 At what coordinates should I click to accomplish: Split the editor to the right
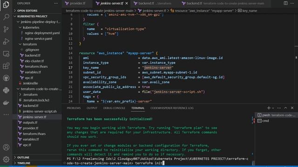[285, 3]
